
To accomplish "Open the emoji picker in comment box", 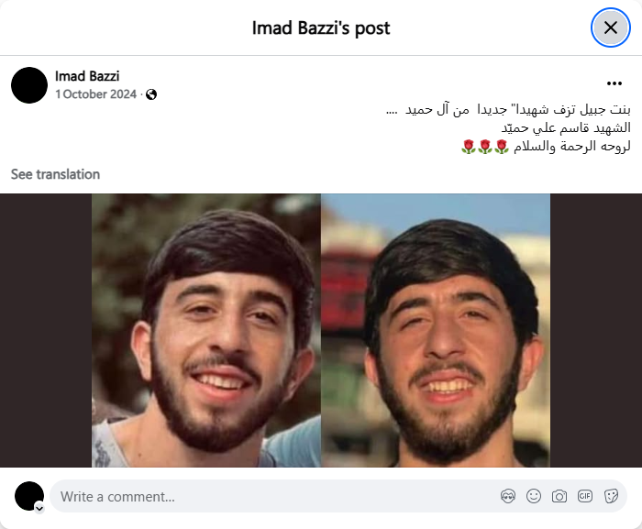I will 534,496.
